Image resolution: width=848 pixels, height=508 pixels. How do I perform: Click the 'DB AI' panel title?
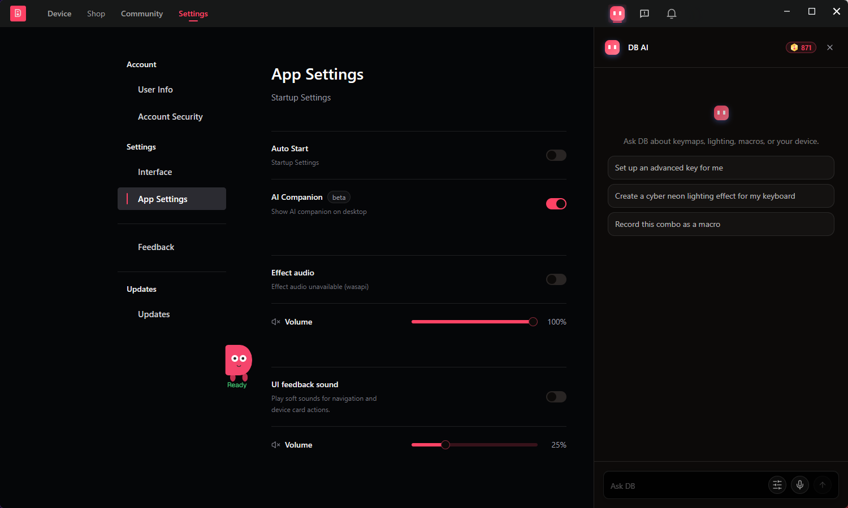click(638, 47)
